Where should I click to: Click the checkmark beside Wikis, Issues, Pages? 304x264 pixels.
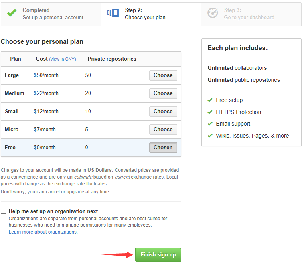[210, 136]
